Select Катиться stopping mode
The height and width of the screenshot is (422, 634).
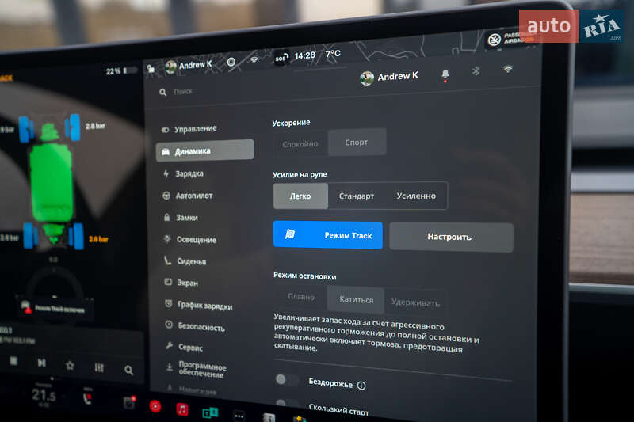click(356, 299)
